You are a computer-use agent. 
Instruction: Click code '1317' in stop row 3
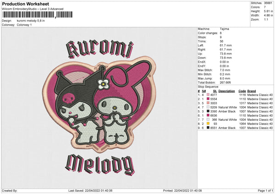pyautogui.click(x=242, y=103)
